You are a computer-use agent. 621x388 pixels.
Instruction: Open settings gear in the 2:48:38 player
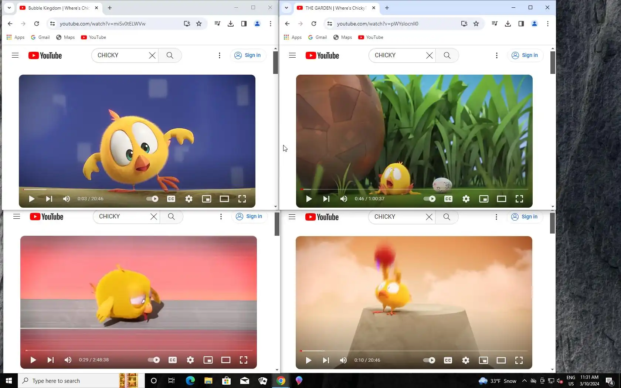[190, 360]
